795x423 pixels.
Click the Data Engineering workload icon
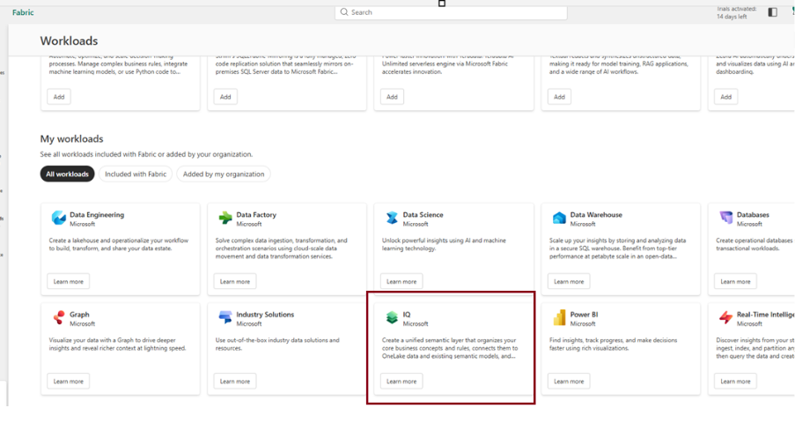pyautogui.click(x=59, y=218)
